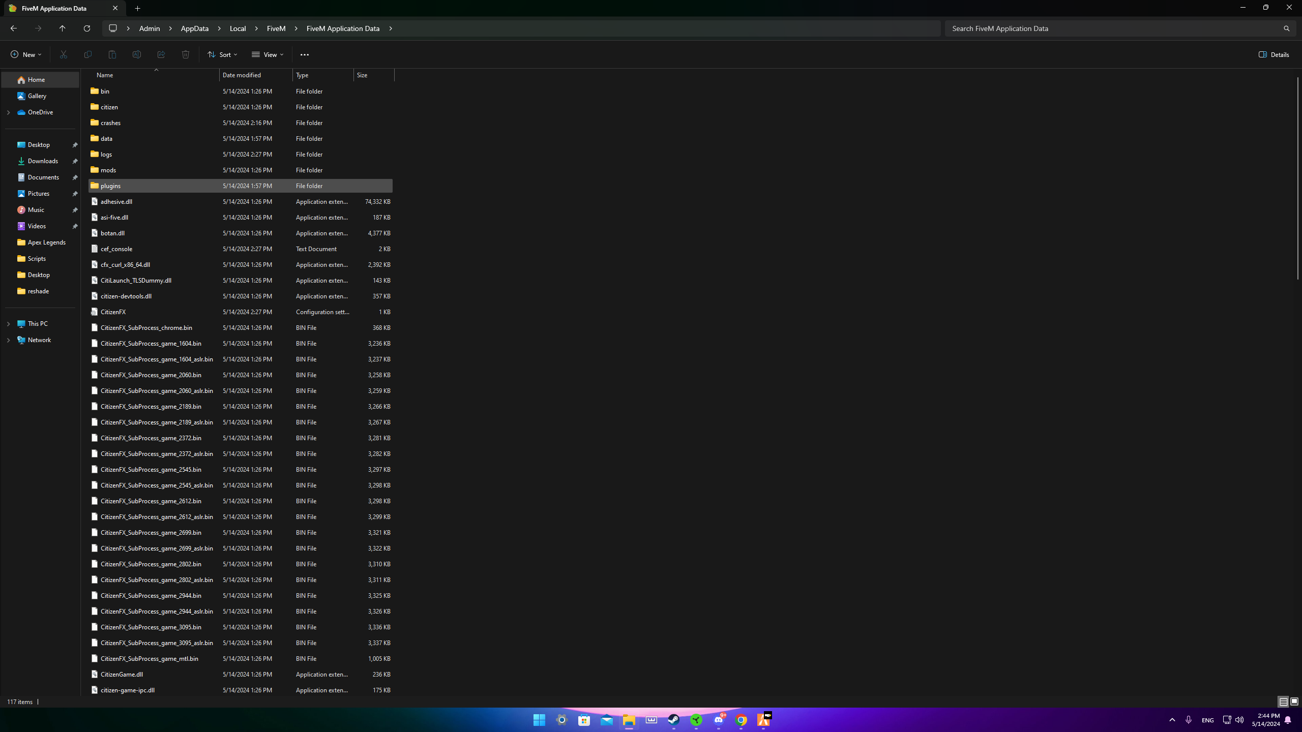Click the AppData breadcrumb segment
Screen dimensions: 1302x732
click(194, 28)
